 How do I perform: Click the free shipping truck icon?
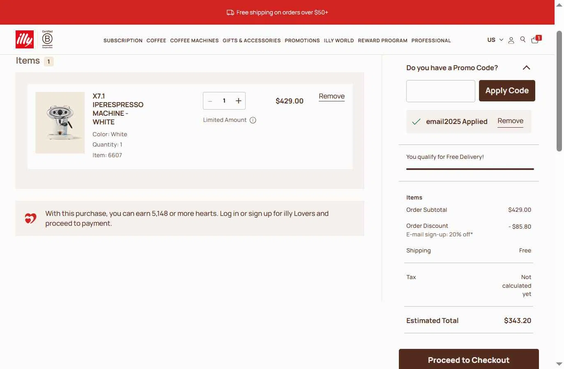pos(230,13)
